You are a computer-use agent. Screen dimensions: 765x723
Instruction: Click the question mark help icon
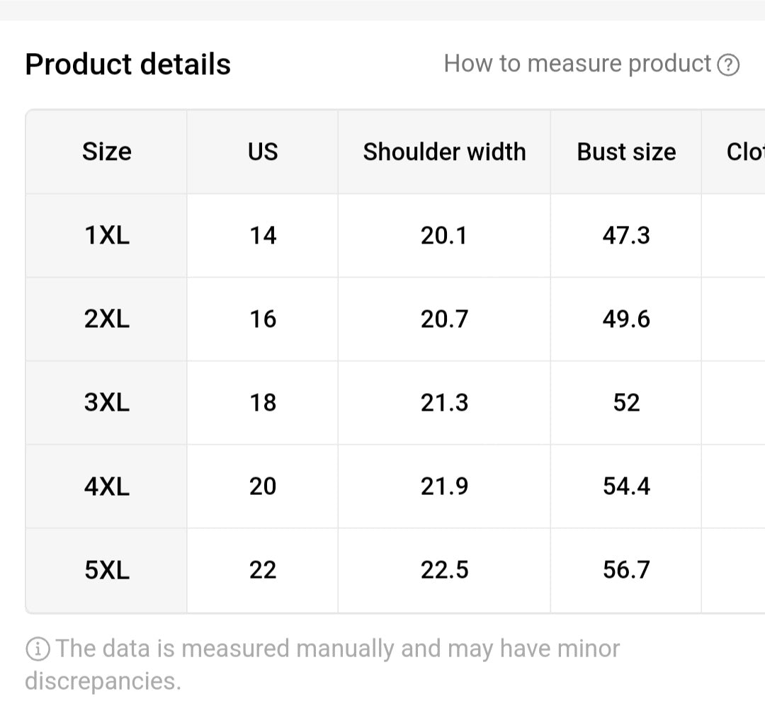[730, 64]
